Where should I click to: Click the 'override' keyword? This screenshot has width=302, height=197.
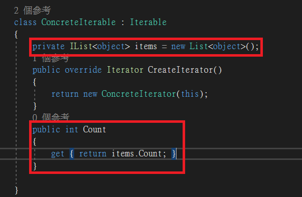pyautogui.click(x=83, y=70)
